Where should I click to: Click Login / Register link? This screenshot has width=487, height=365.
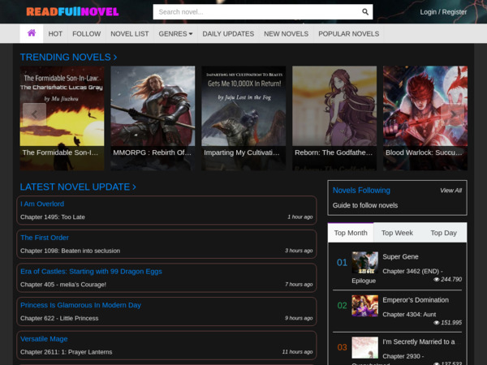pos(443,12)
